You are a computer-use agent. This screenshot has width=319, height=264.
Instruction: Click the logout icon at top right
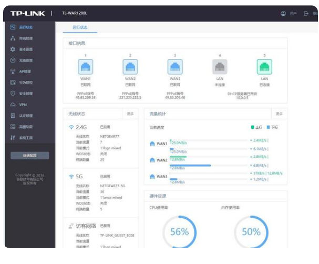pos(306,13)
